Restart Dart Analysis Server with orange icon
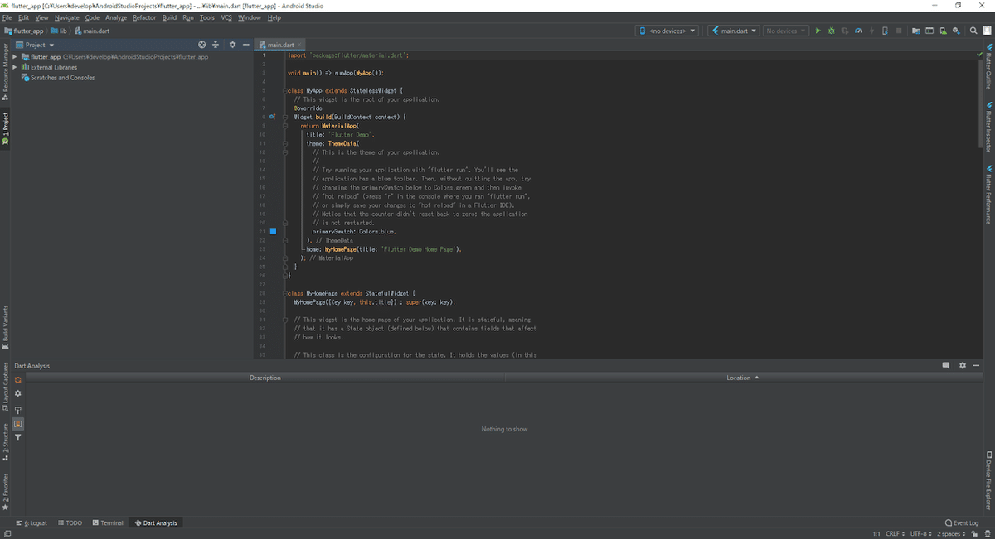Screen dimensions: 995x539 pyautogui.click(x=17, y=379)
